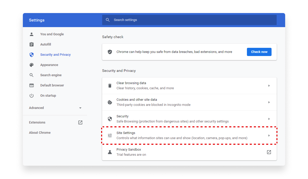
Task: Click the Search settings field
Action: [189, 20]
